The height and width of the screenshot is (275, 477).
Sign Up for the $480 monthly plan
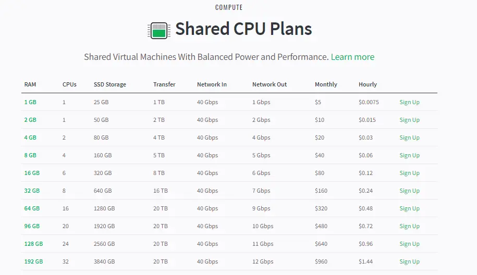pyautogui.click(x=409, y=226)
